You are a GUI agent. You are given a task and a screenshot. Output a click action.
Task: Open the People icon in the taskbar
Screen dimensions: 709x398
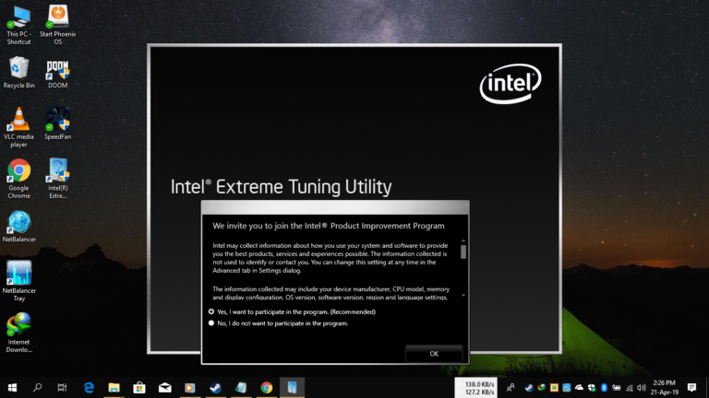511,388
